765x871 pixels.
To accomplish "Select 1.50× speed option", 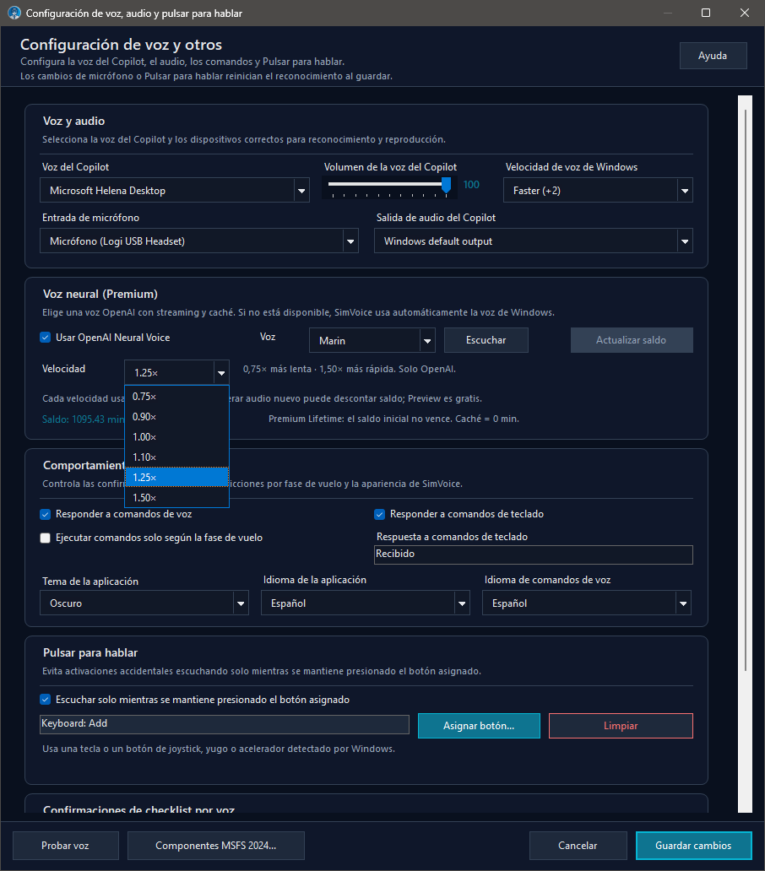I will [x=176, y=498].
